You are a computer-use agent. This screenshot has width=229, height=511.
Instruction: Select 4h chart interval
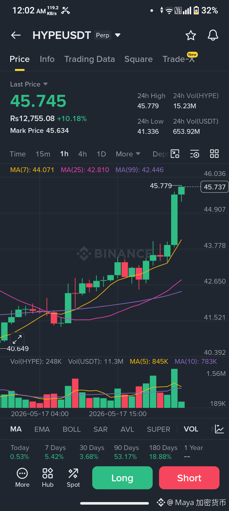point(82,154)
